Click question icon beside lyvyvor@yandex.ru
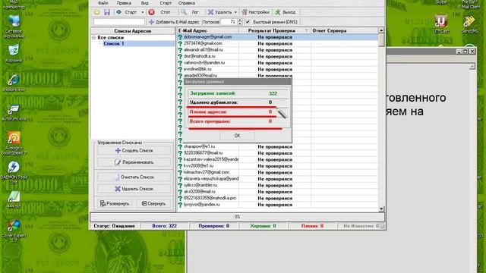This screenshot has height=273, width=486. [180, 205]
